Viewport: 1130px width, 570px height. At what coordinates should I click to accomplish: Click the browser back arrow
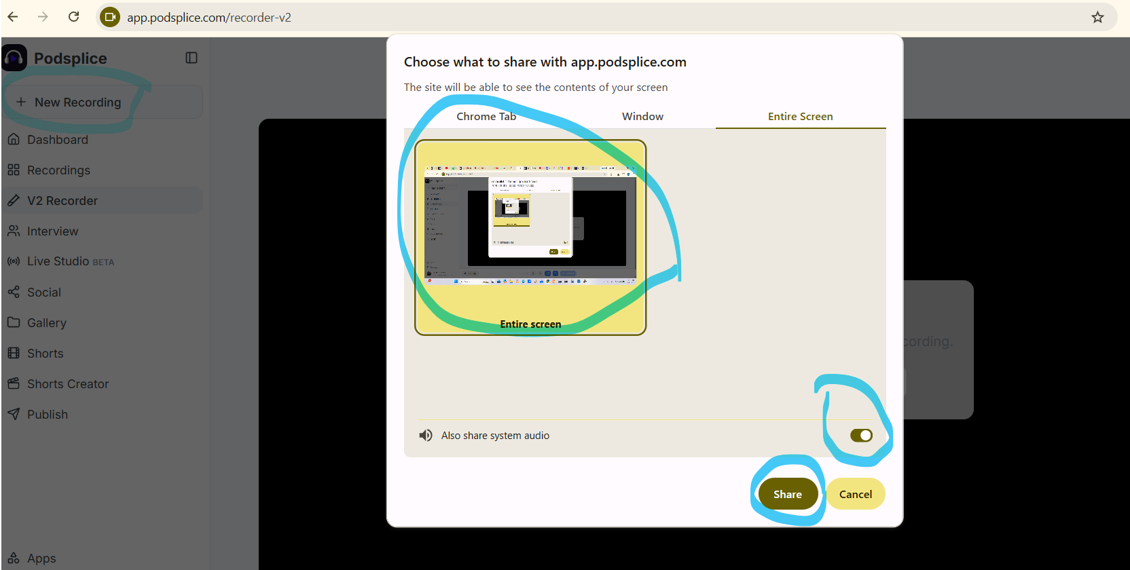pyautogui.click(x=13, y=17)
